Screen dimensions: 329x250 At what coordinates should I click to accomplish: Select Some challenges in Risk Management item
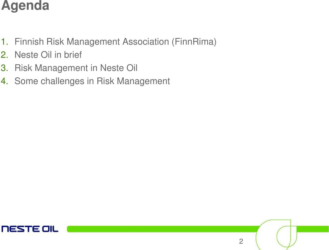point(92,81)
